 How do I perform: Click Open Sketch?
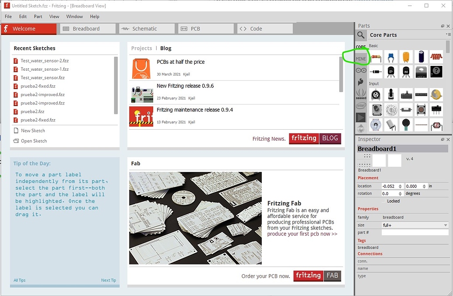coord(30,141)
